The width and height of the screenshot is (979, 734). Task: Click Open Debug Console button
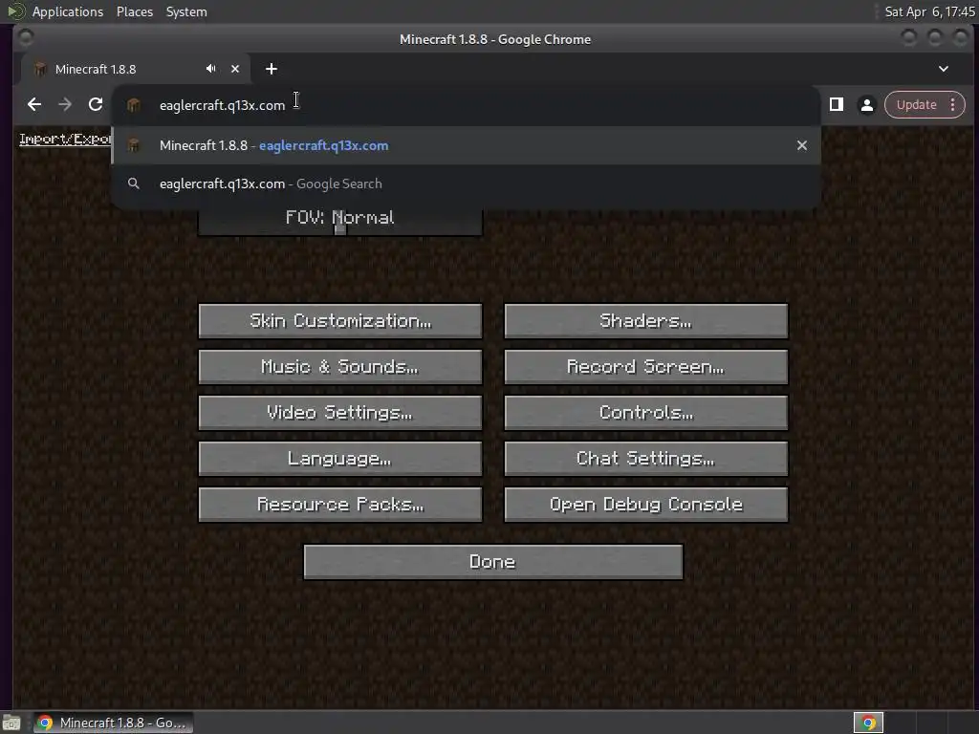point(645,505)
